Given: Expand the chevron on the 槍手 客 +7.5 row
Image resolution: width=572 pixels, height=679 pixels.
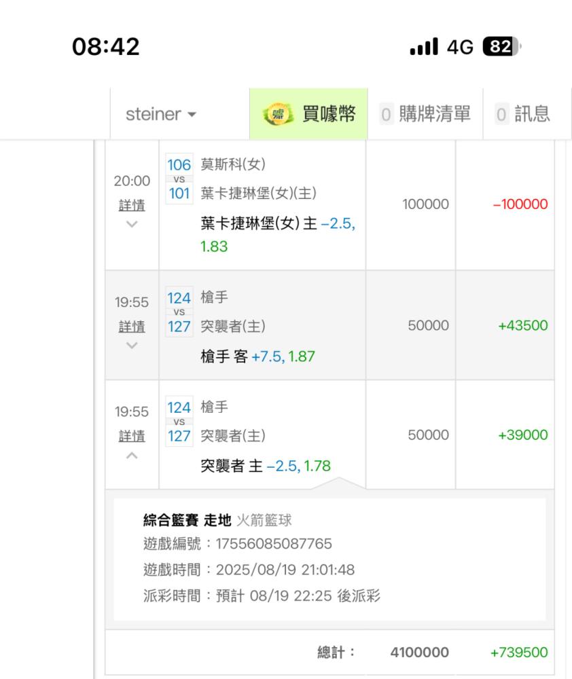Looking at the screenshot, I should (132, 346).
